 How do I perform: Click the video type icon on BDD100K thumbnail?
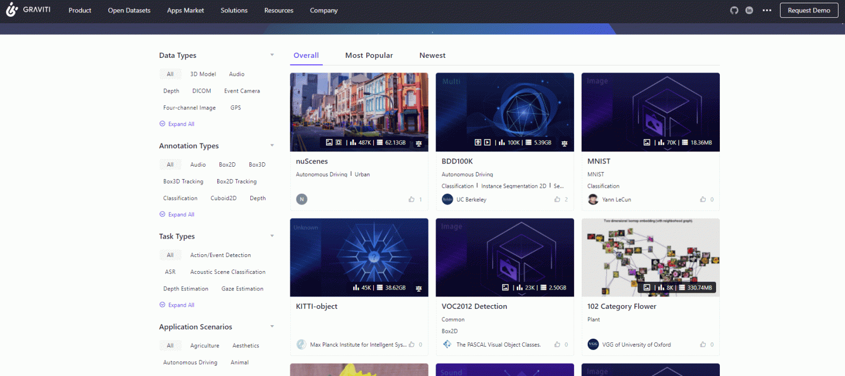click(x=487, y=142)
